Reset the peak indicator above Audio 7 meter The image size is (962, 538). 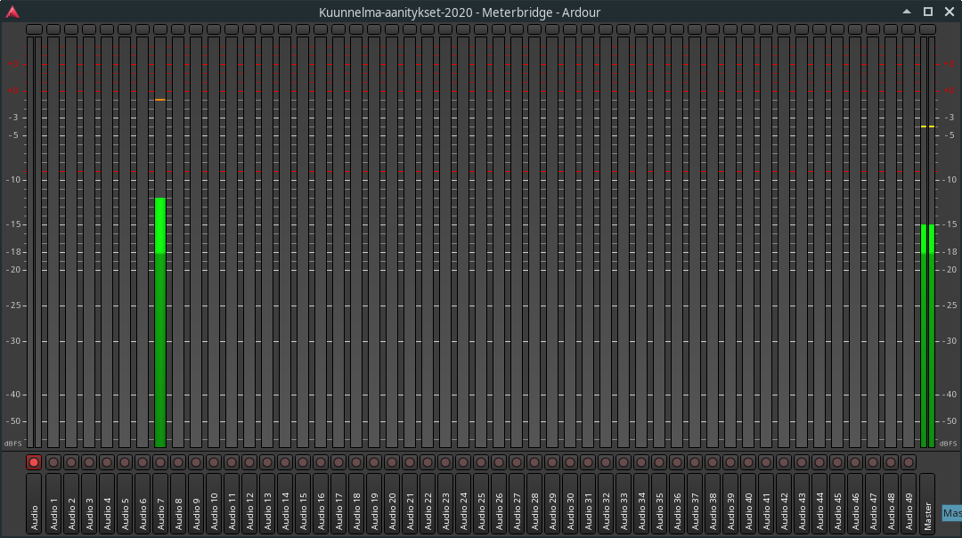pyautogui.click(x=159, y=29)
